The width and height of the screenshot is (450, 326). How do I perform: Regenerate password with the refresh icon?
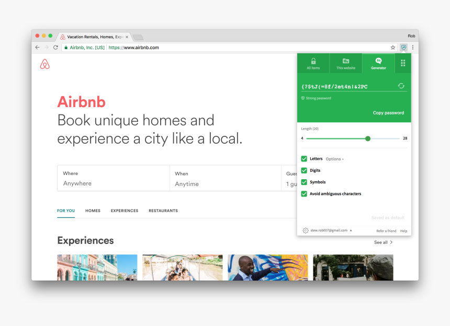coord(401,86)
